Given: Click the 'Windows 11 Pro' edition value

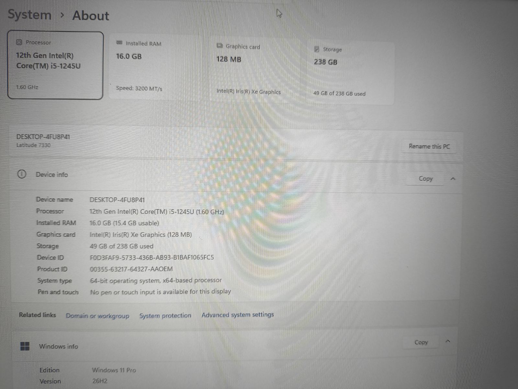Looking at the screenshot, I should tap(114, 370).
